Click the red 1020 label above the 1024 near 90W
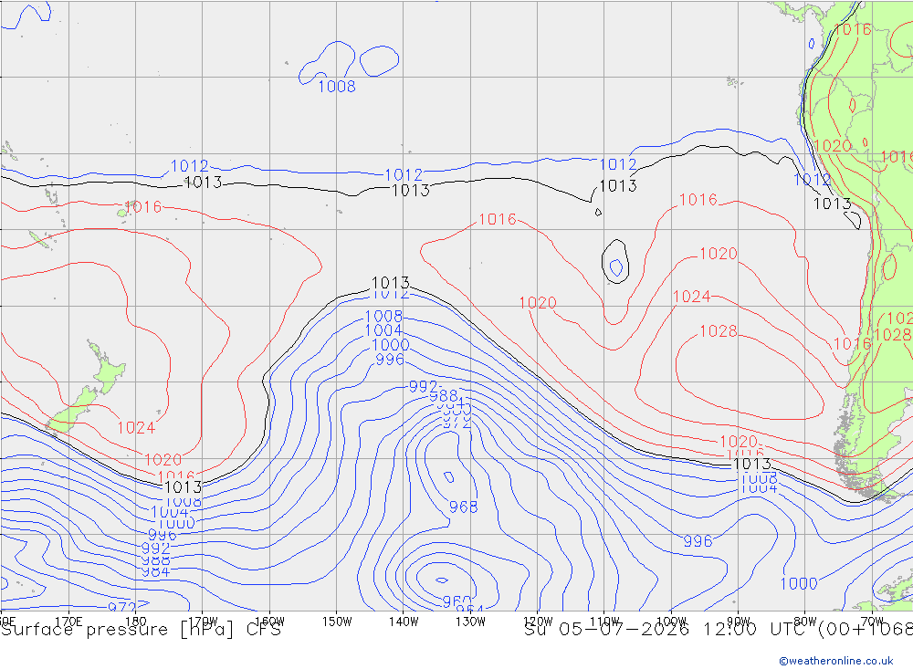This screenshot has height=669, width=913. (x=719, y=254)
